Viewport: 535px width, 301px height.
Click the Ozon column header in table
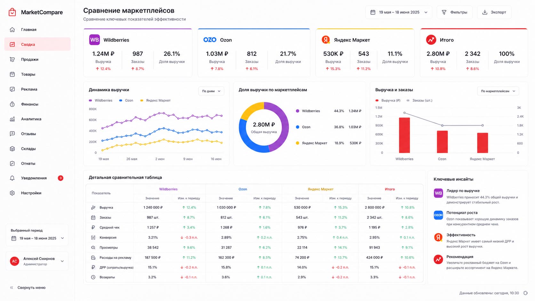pyautogui.click(x=243, y=189)
